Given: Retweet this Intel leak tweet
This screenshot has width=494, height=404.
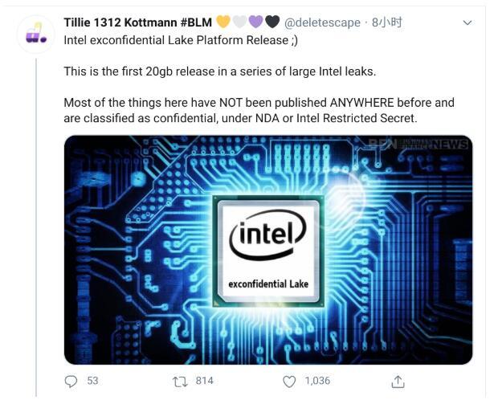Looking at the screenshot, I should click(182, 381).
